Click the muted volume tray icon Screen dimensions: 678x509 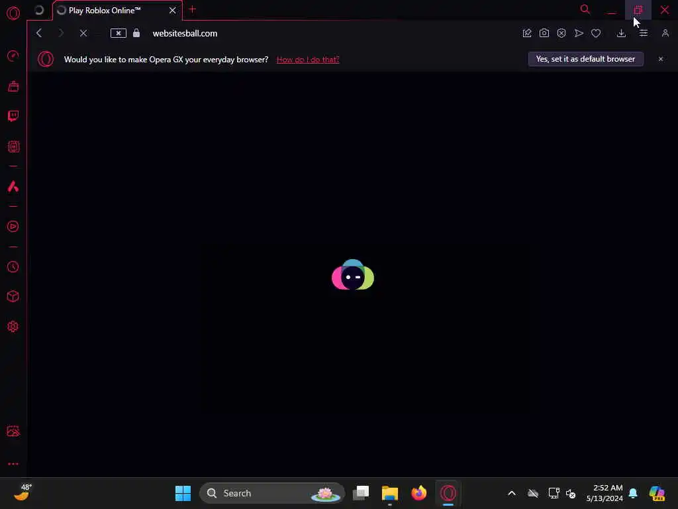click(571, 493)
